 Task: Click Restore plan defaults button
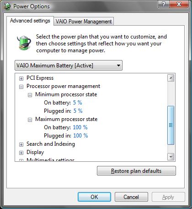(136, 171)
